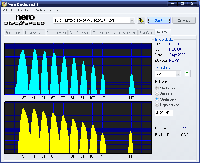Click the 4120 MB position field

(164, 113)
